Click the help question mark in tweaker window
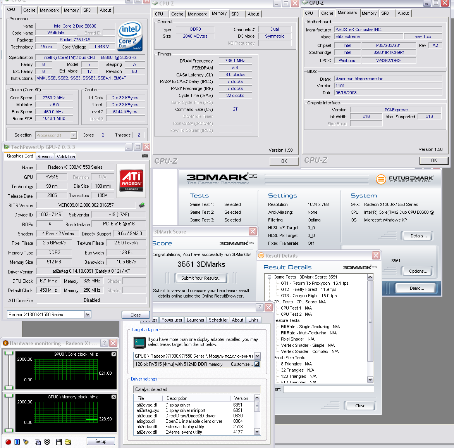454x448 pixels. click(260, 307)
